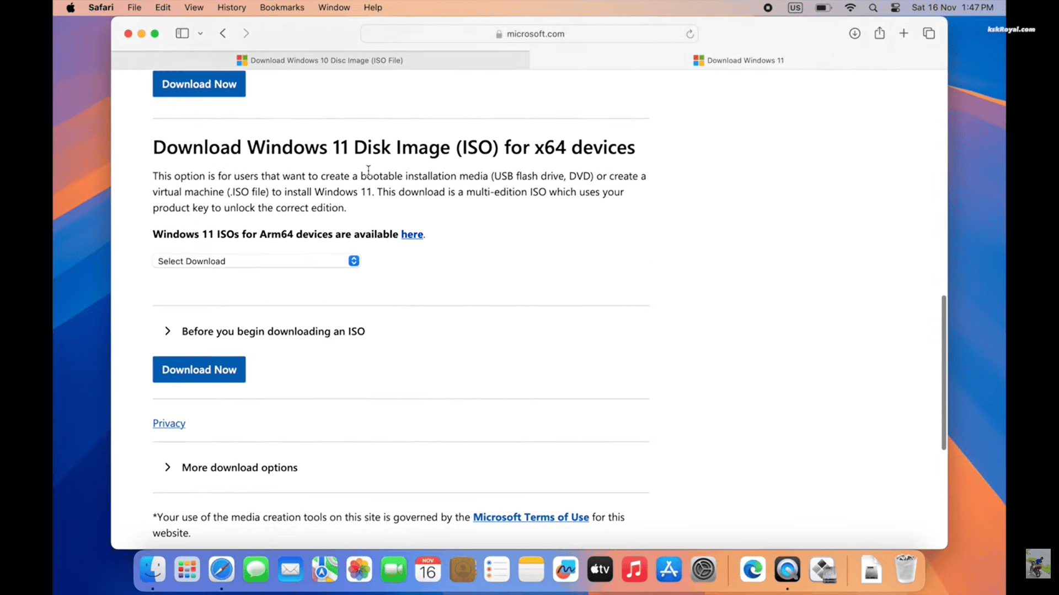The width and height of the screenshot is (1059, 595).
Task: Switch to Download Windows 10 Disc Image tab
Action: coord(320,60)
